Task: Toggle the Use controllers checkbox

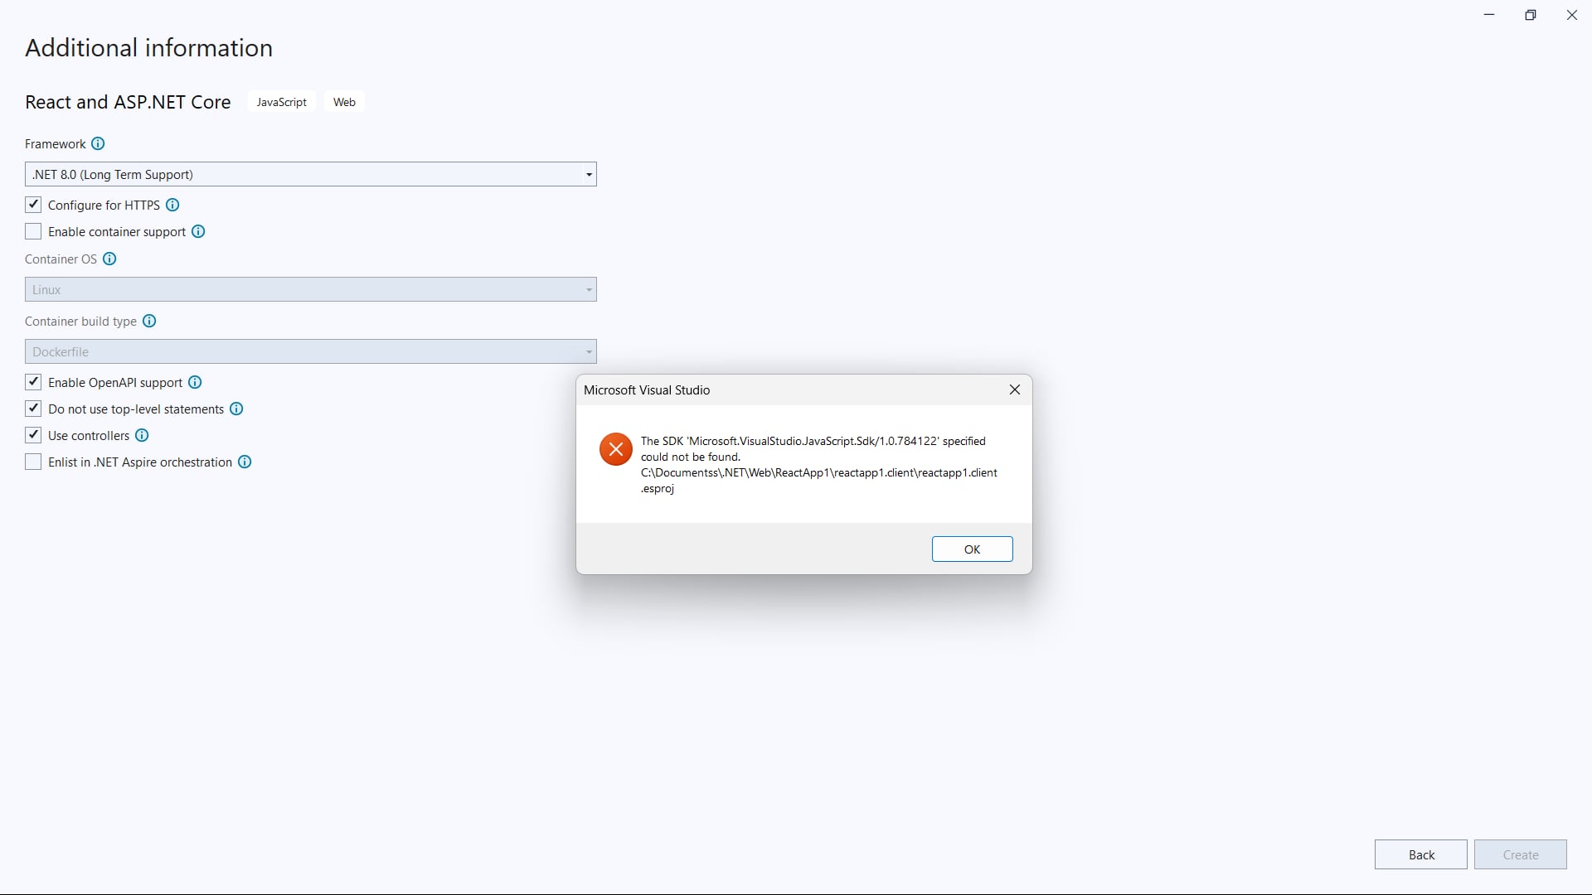Action: (x=33, y=435)
